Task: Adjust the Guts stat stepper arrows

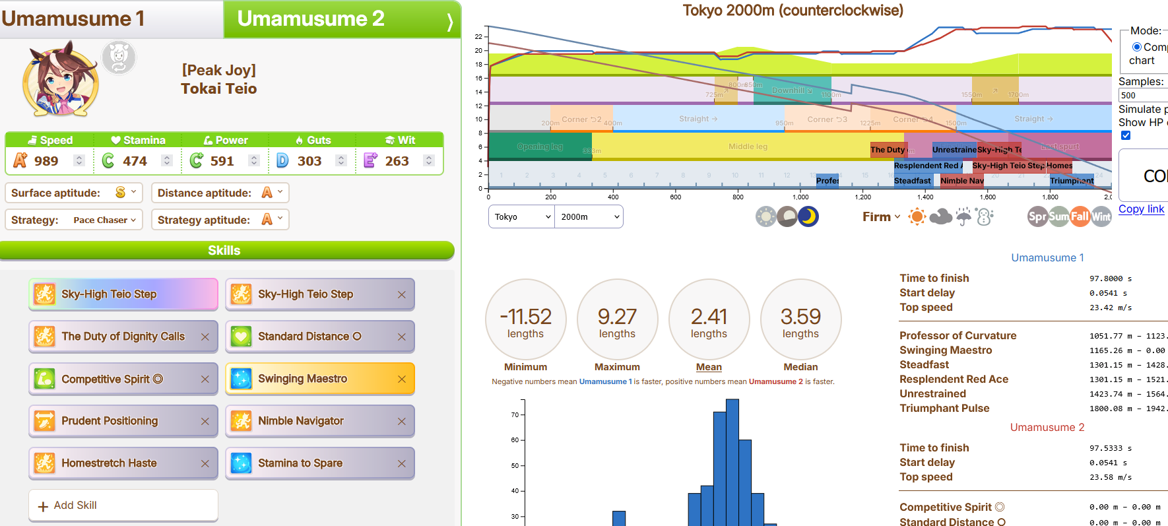Action: pos(341,160)
